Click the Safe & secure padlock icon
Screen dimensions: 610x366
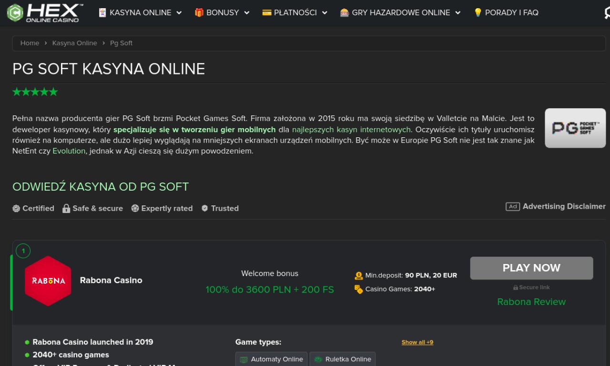(66, 208)
